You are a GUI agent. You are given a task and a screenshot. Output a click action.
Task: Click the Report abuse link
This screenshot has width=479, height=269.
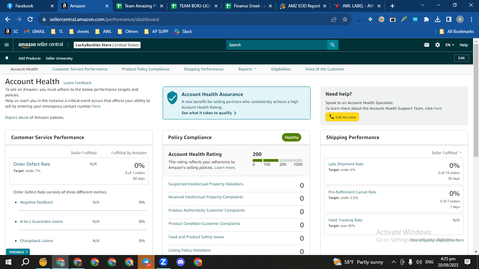tap(17, 118)
